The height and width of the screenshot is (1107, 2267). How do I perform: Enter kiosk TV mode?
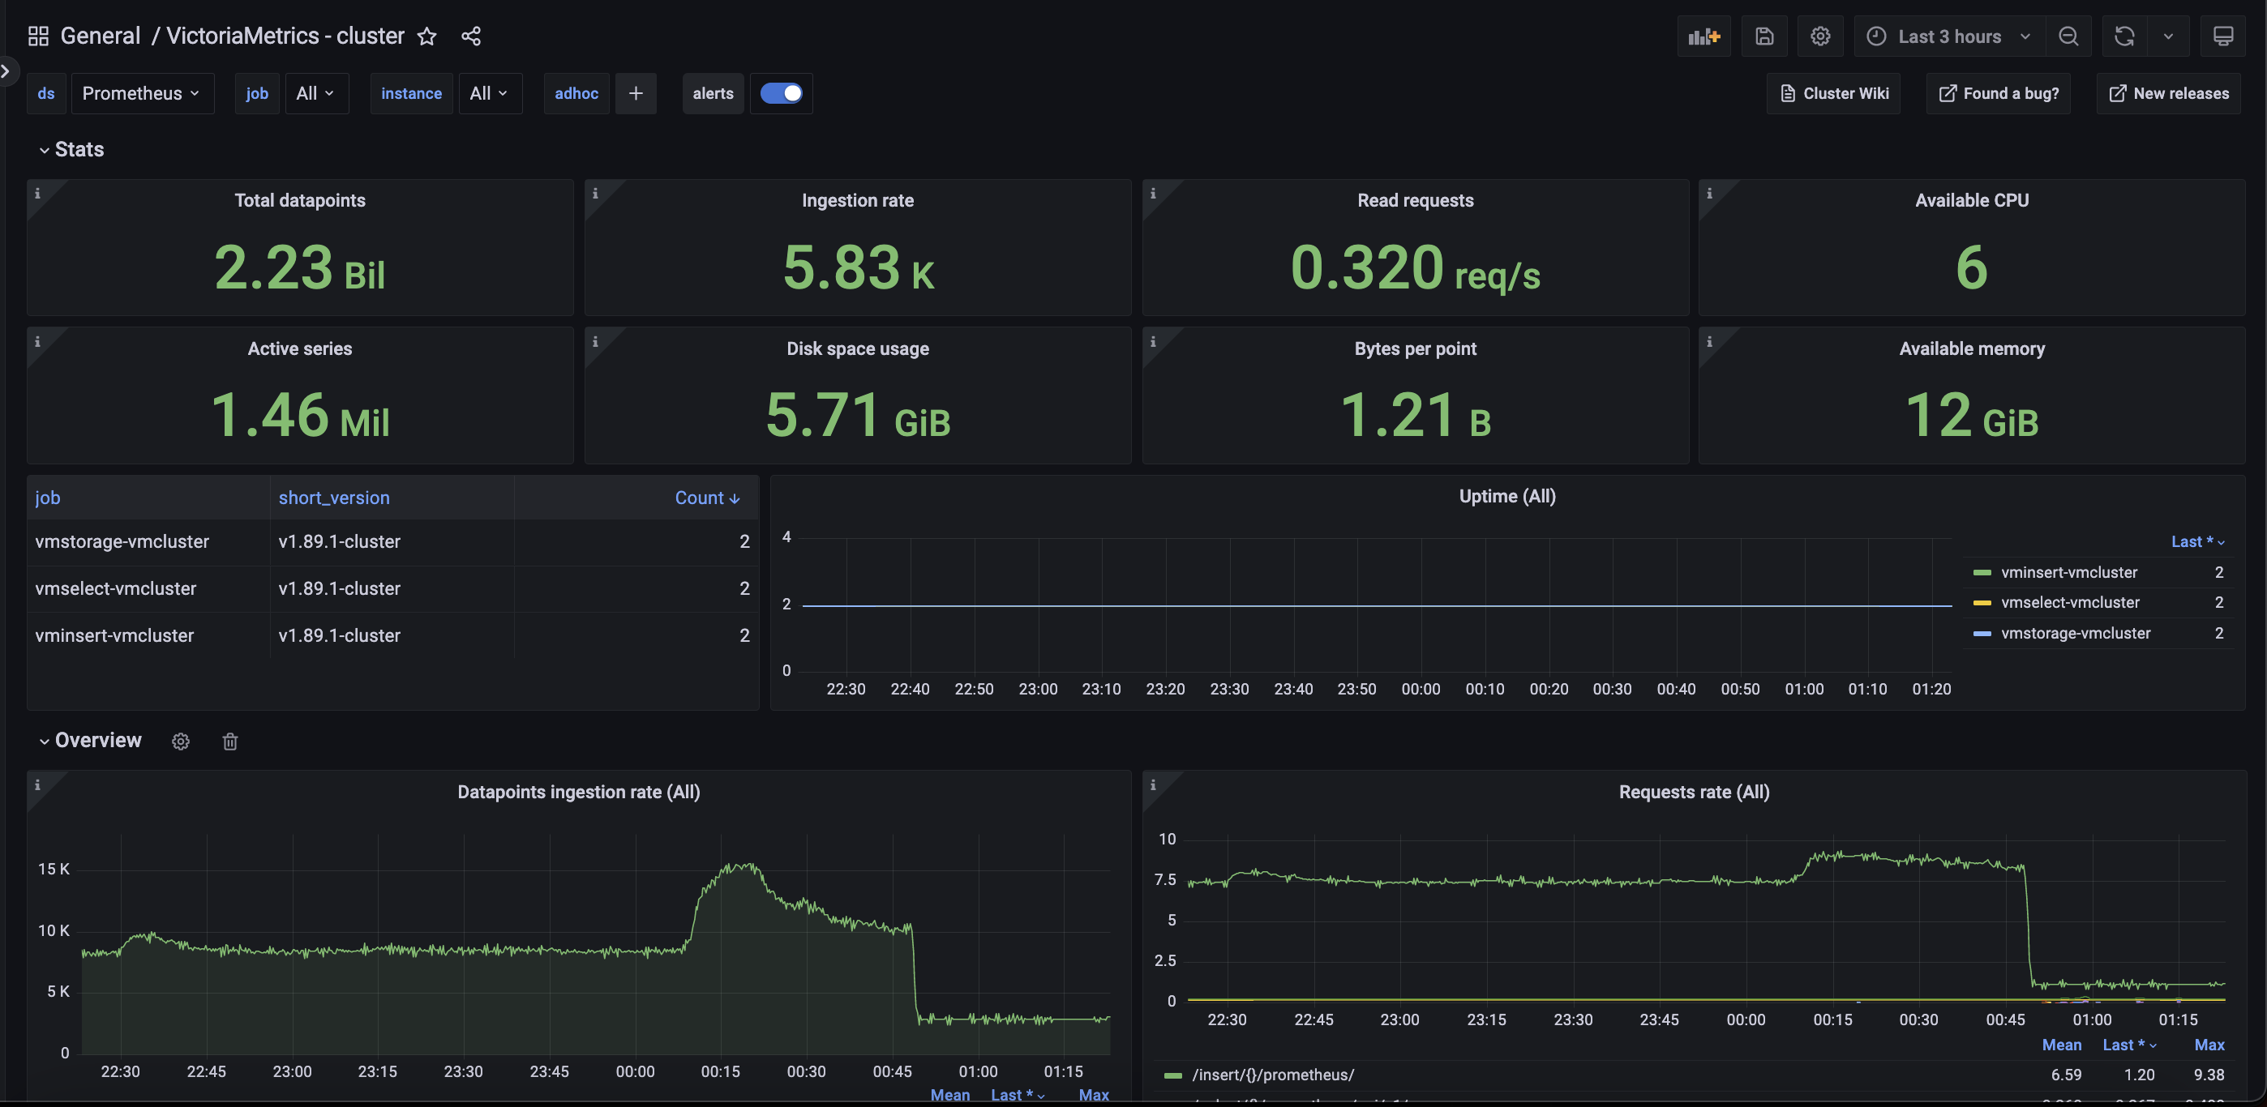tap(2224, 36)
